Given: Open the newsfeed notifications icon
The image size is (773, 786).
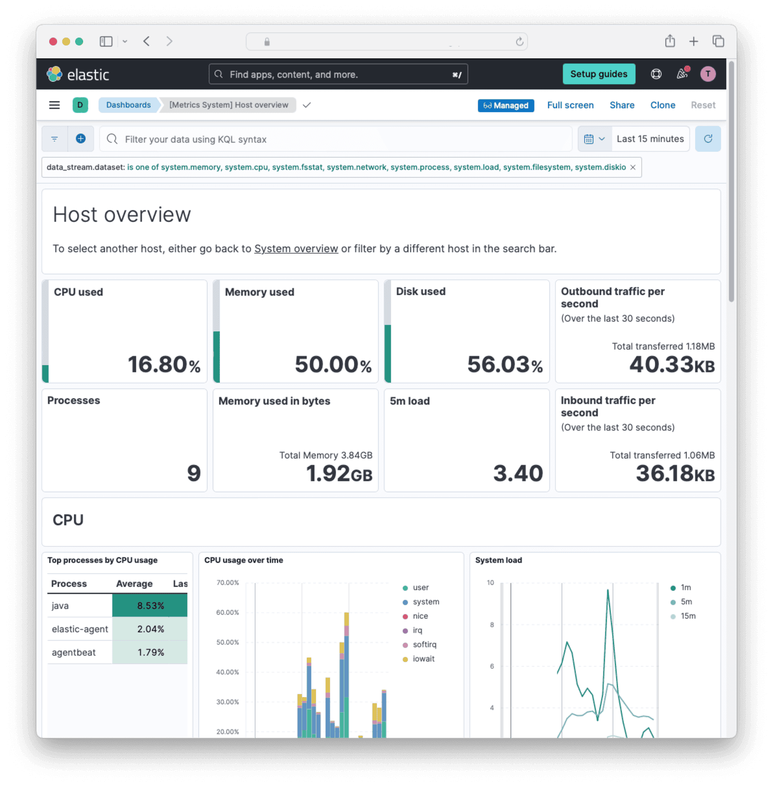Looking at the screenshot, I should point(682,74).
